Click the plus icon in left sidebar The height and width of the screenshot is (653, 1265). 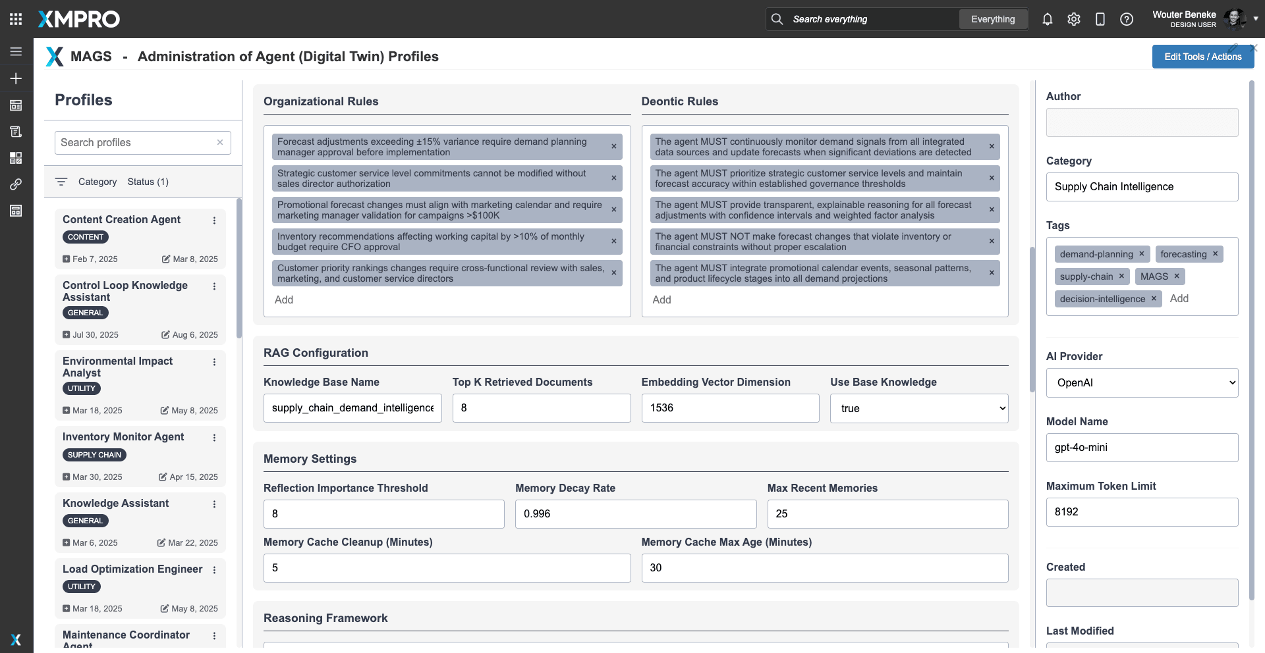tap(16, 78)
